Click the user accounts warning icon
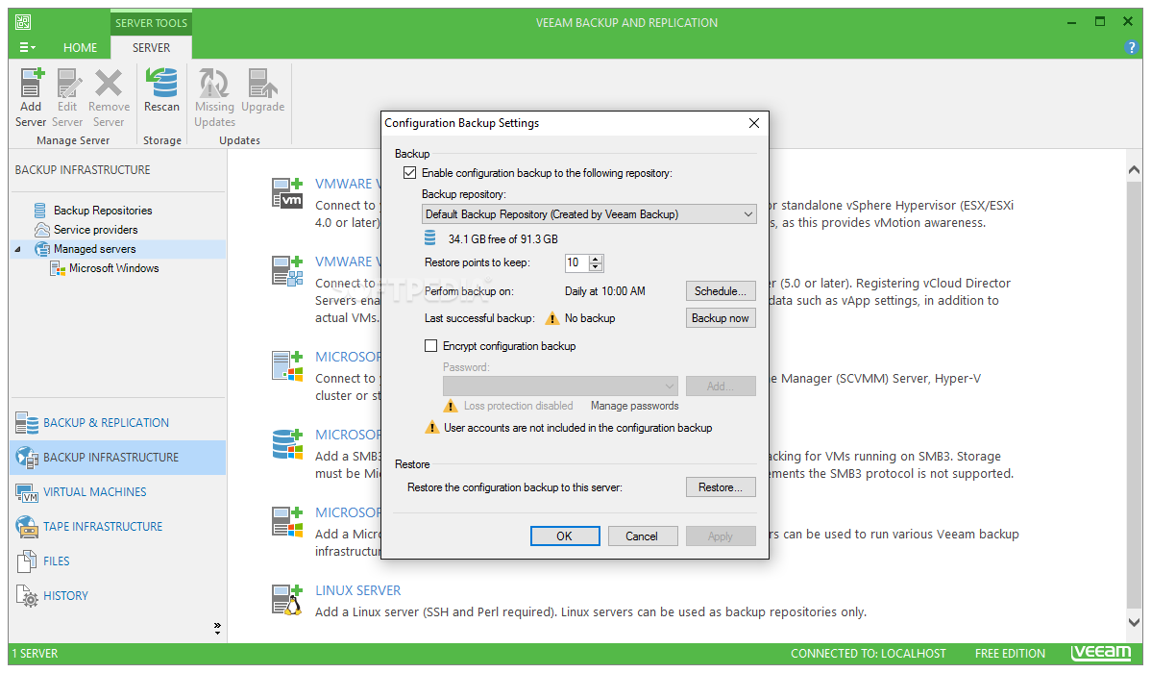Image resolution: width=1151 pixels, height=673 pixels. pyautogui.click(x=432, y=428)
